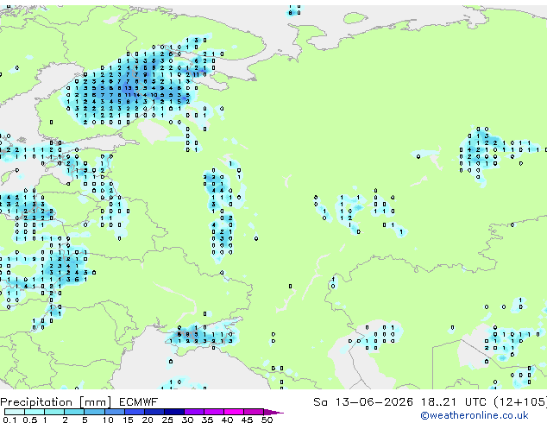Pick the 10 to 15 mm legend swatch
This screenshot has width=547, height=423.
tap(115, 412)
